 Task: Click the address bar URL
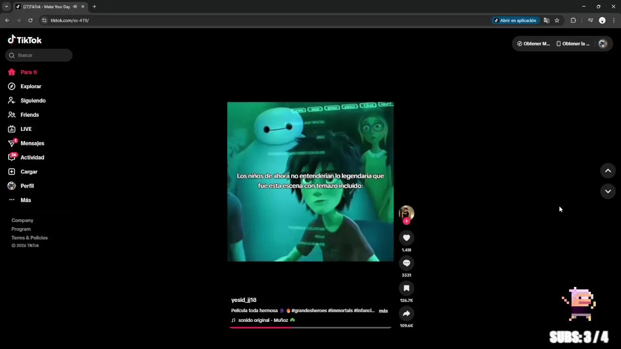pos(70,20)
